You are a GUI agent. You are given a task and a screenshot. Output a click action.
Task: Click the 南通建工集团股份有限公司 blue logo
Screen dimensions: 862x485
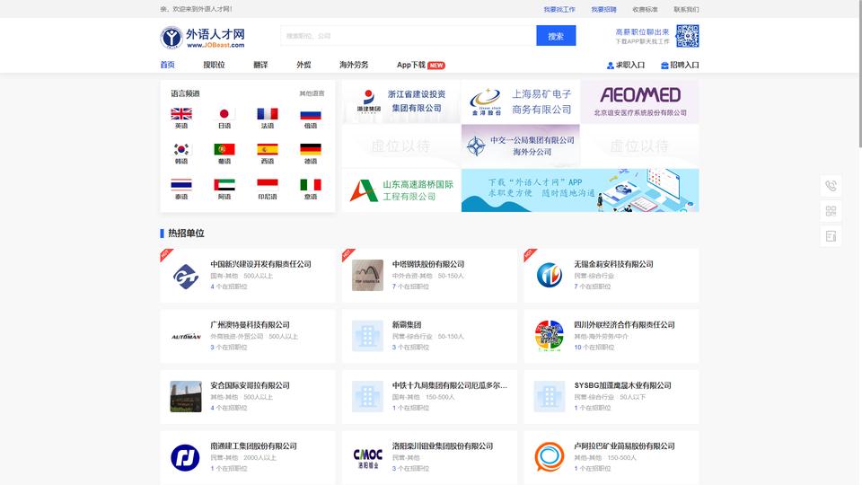coord(185,457)
